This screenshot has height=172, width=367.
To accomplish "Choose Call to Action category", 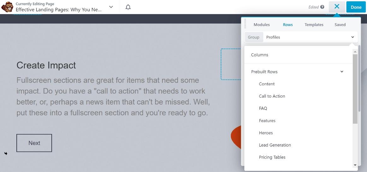I will point(272,96).
